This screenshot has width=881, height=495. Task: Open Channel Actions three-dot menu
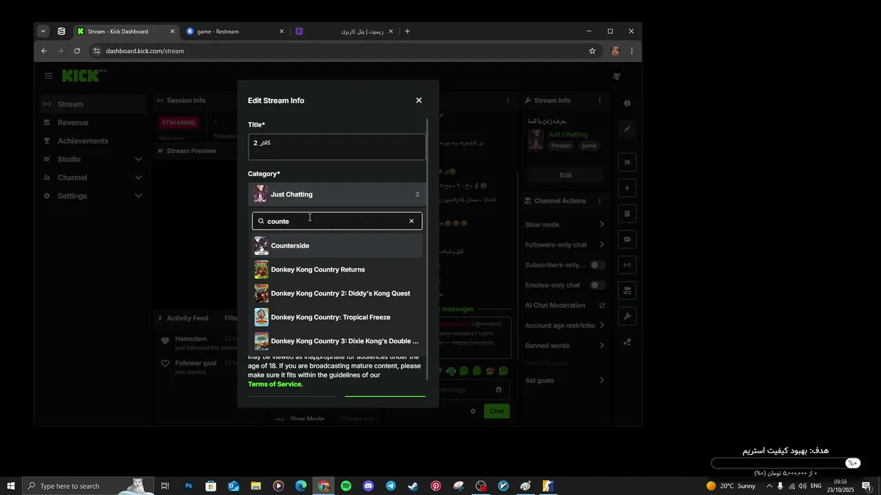tap(599, 201)
